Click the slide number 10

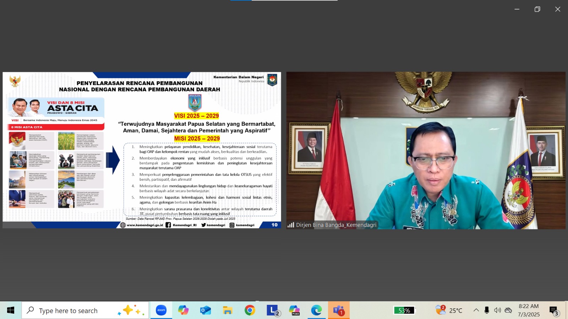274,225
